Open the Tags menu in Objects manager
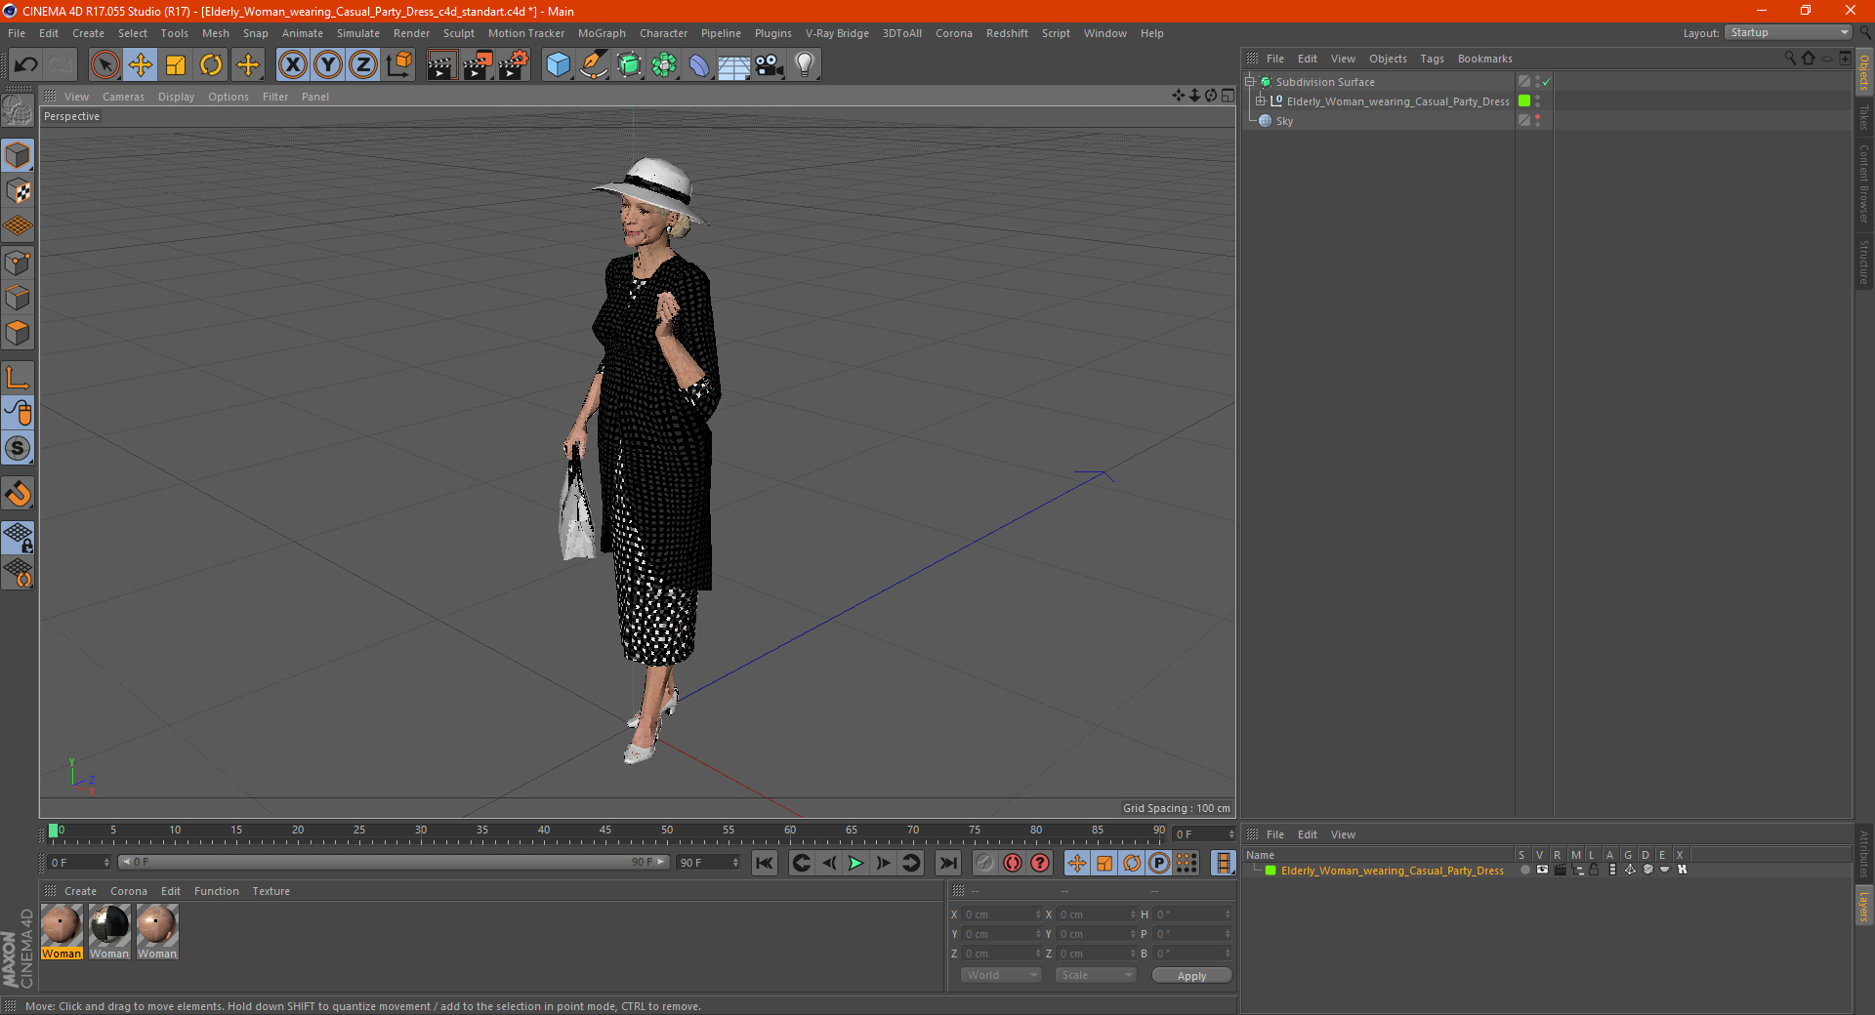The height and width of the screenshot is (1015, 1875). (x=1432, y=59)
